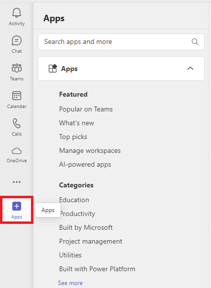Click the See more link
211x288 pixels.
[x=70, y=283]
